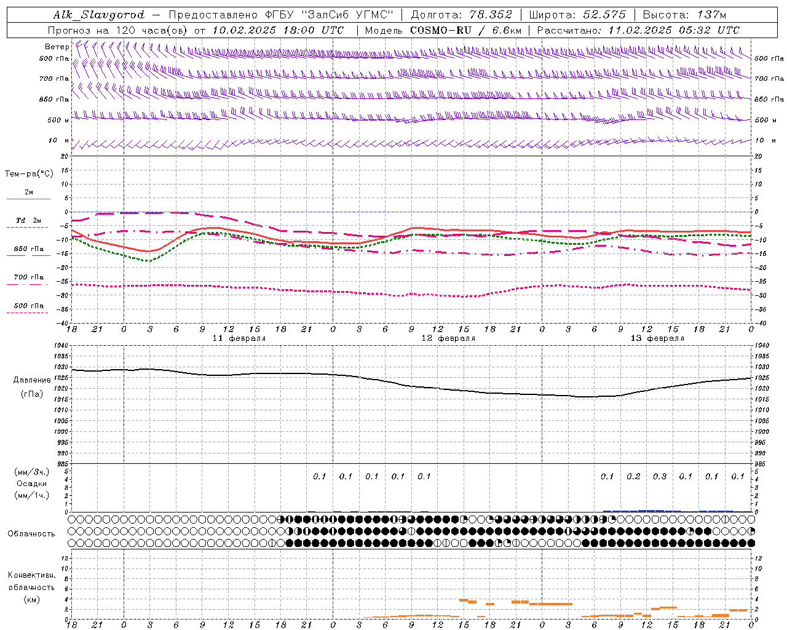Viewport: 787px width, 630px height.
Task: Click the 700 гПа temperature legend entry
Action: (x=29, y=277)
